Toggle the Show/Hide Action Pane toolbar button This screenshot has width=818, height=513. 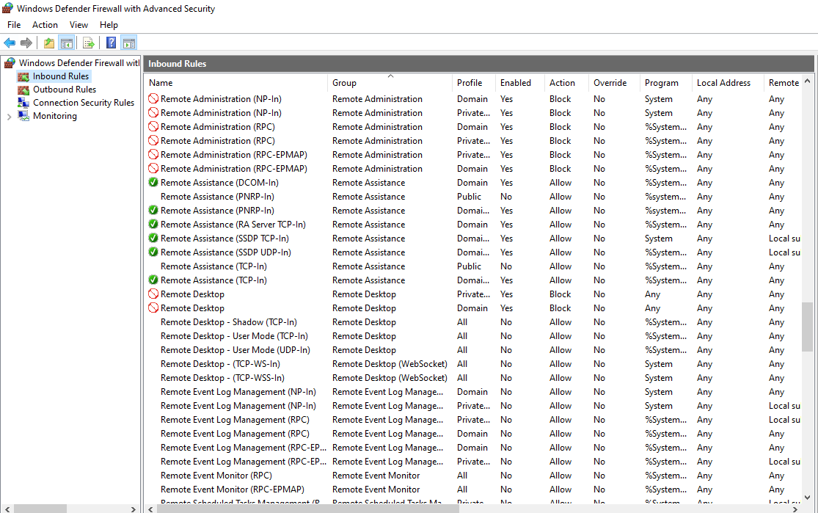tap(129, 43)
